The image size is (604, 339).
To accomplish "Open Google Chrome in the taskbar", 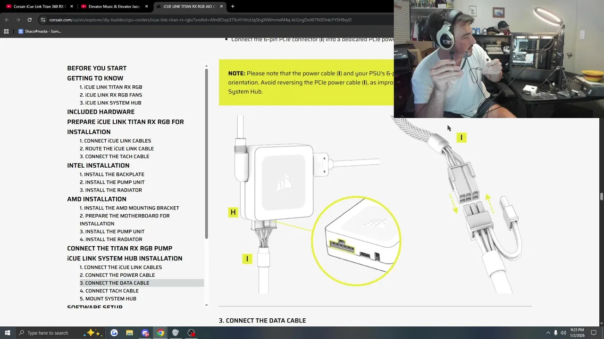I will [x=160, y=333].
